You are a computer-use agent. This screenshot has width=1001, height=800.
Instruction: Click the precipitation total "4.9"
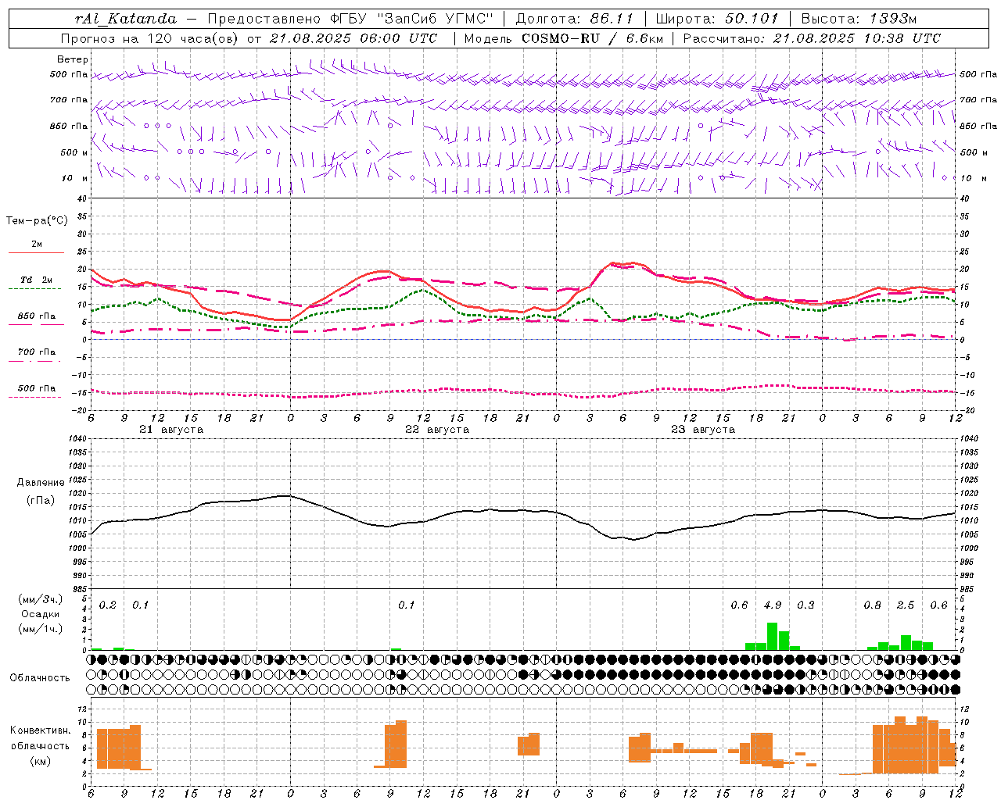coord(773,605)
